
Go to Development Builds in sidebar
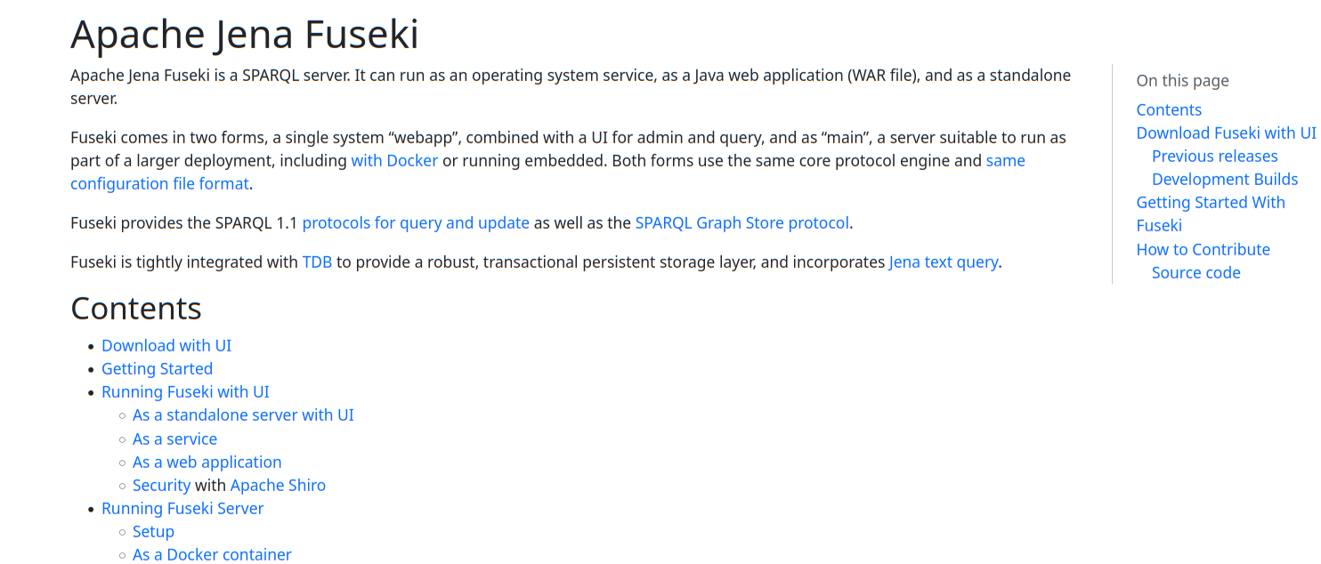point(1225,180)
